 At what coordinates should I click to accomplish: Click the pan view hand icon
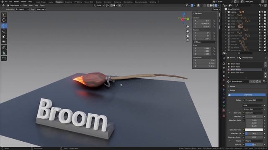[x=188, y=31]
